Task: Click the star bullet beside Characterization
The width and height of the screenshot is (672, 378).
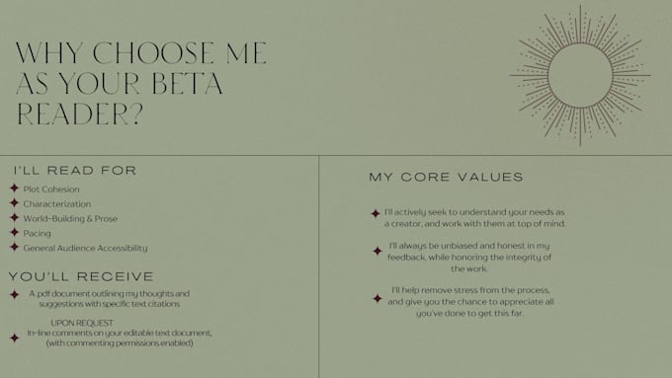Action: 14,203
